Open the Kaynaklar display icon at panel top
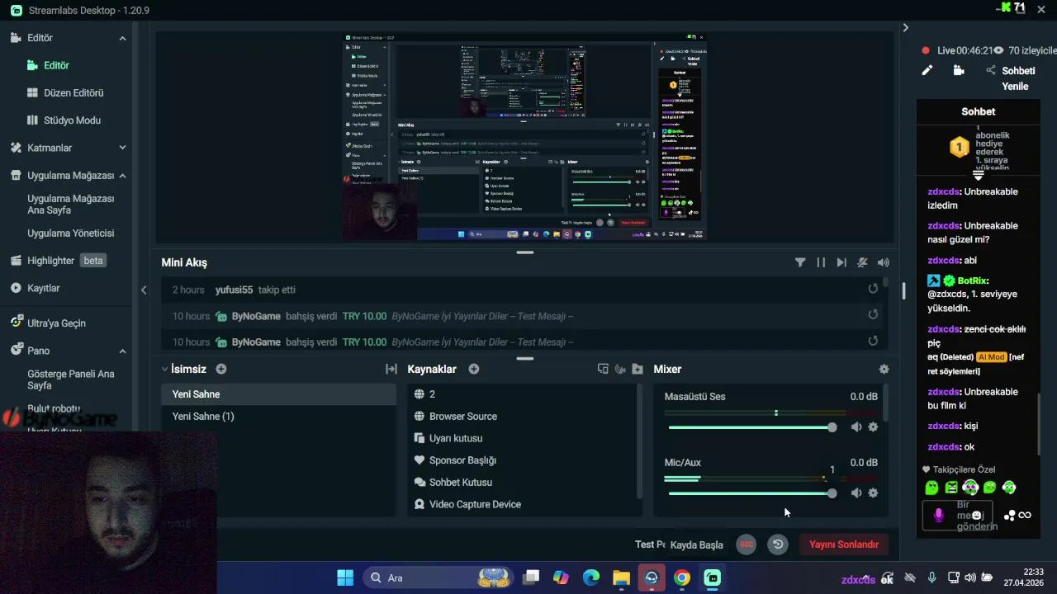 (x=603, y=369)
